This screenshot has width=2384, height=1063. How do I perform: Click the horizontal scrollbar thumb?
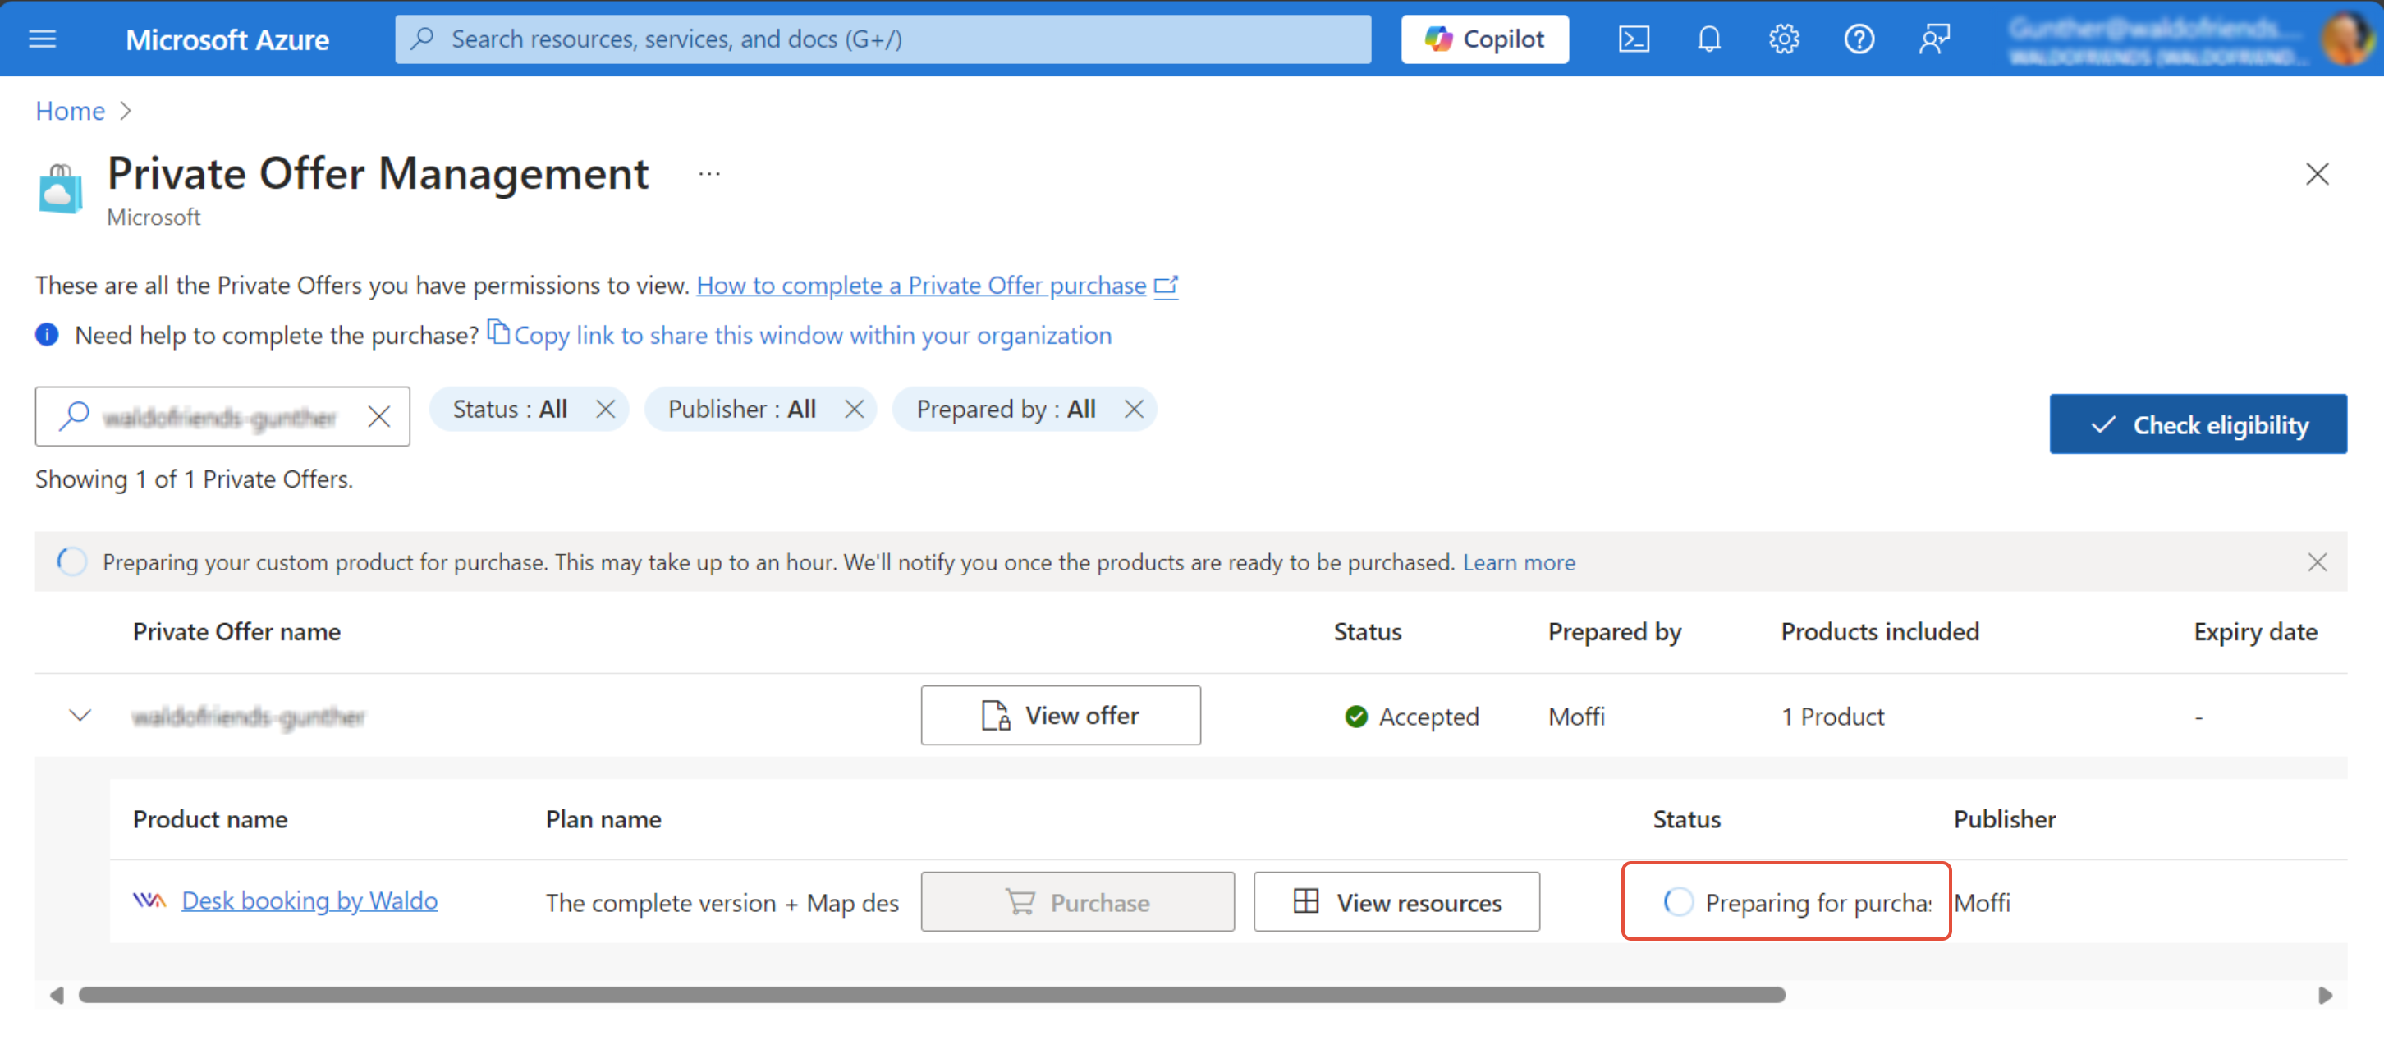tap(931, 995)
